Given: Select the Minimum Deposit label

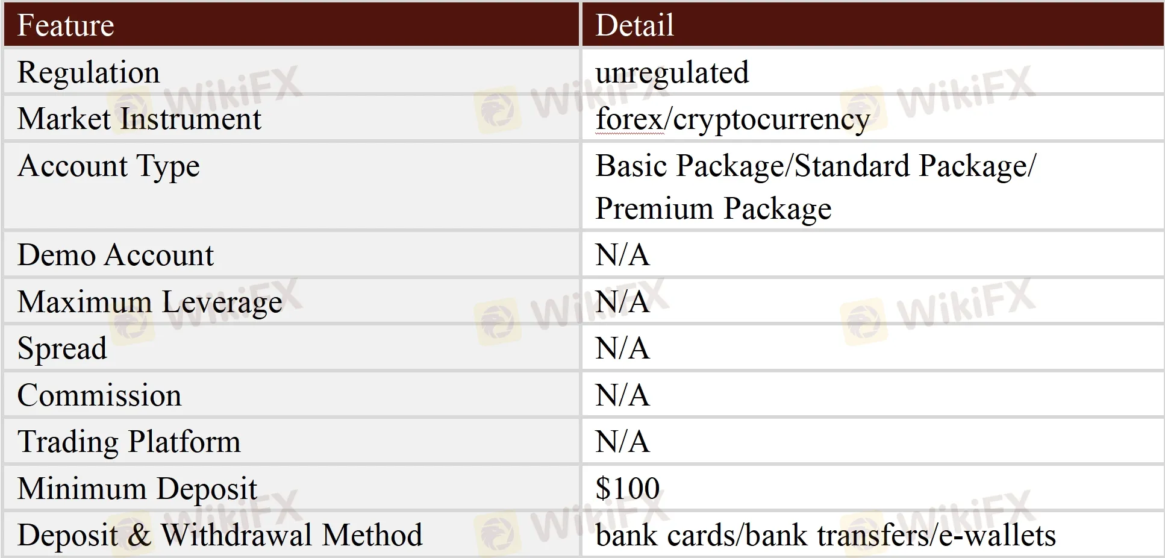Looking at the screenshot, I should coord(137,488).
